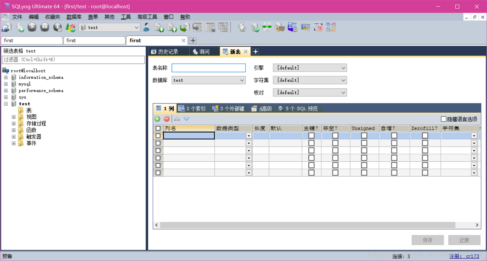Move the column down with blue triangle
Image resolution: width=487 pixels, height=261 pixels.
186,119
